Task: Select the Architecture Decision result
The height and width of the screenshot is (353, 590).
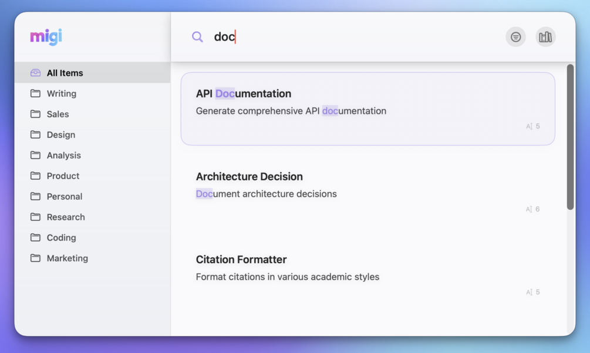Action: point(368,191)
